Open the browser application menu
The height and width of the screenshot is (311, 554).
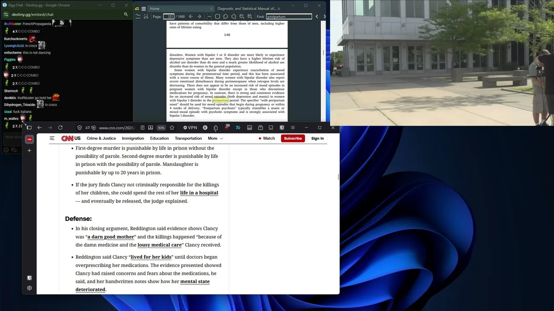point(293,128)
